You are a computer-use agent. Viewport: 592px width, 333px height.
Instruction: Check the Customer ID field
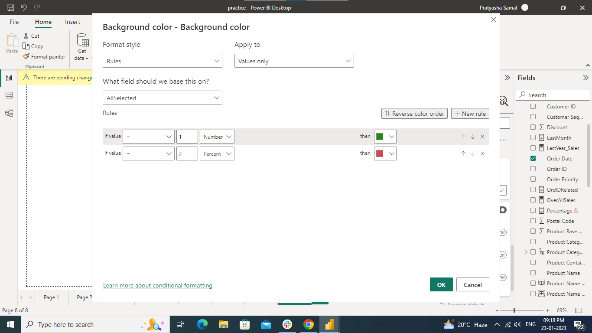pos(533,106)
